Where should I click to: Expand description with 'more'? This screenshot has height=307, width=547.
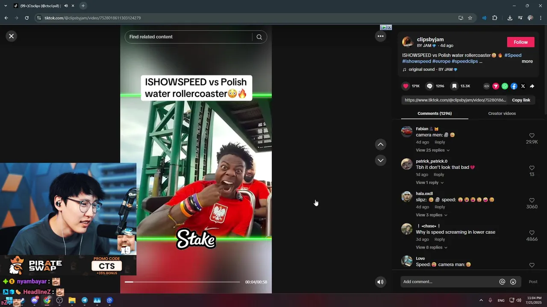tap(527, 61)
